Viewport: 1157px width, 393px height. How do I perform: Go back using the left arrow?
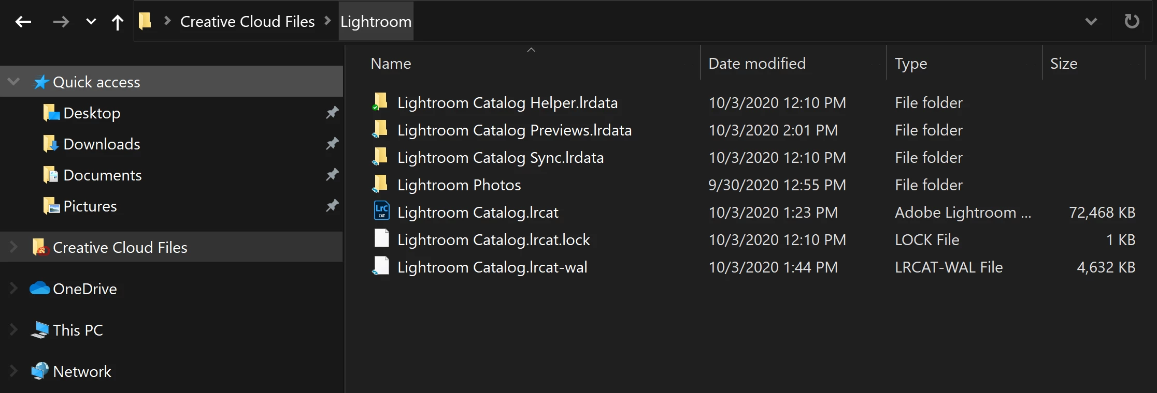23,22
